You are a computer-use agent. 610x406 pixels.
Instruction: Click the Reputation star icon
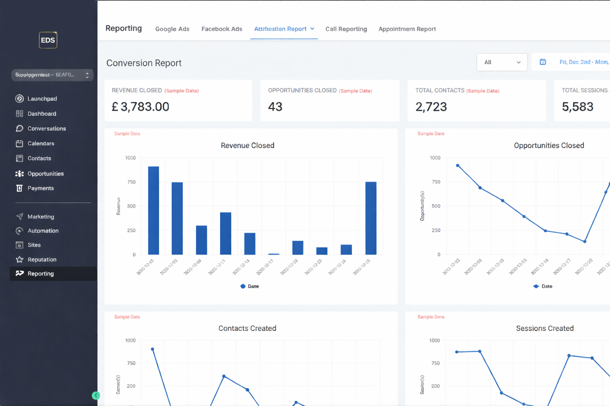[19, 260]
